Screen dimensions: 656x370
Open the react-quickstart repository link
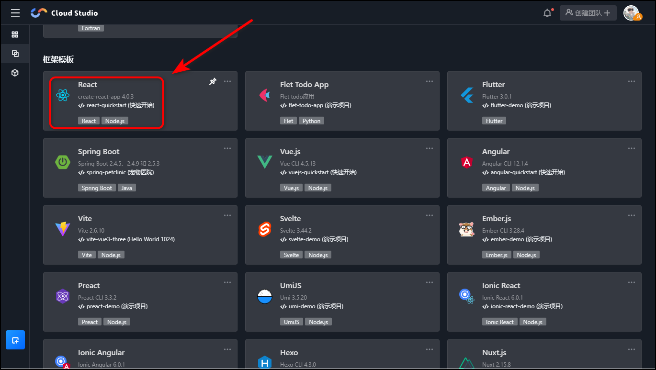click(x=116, y=105)
